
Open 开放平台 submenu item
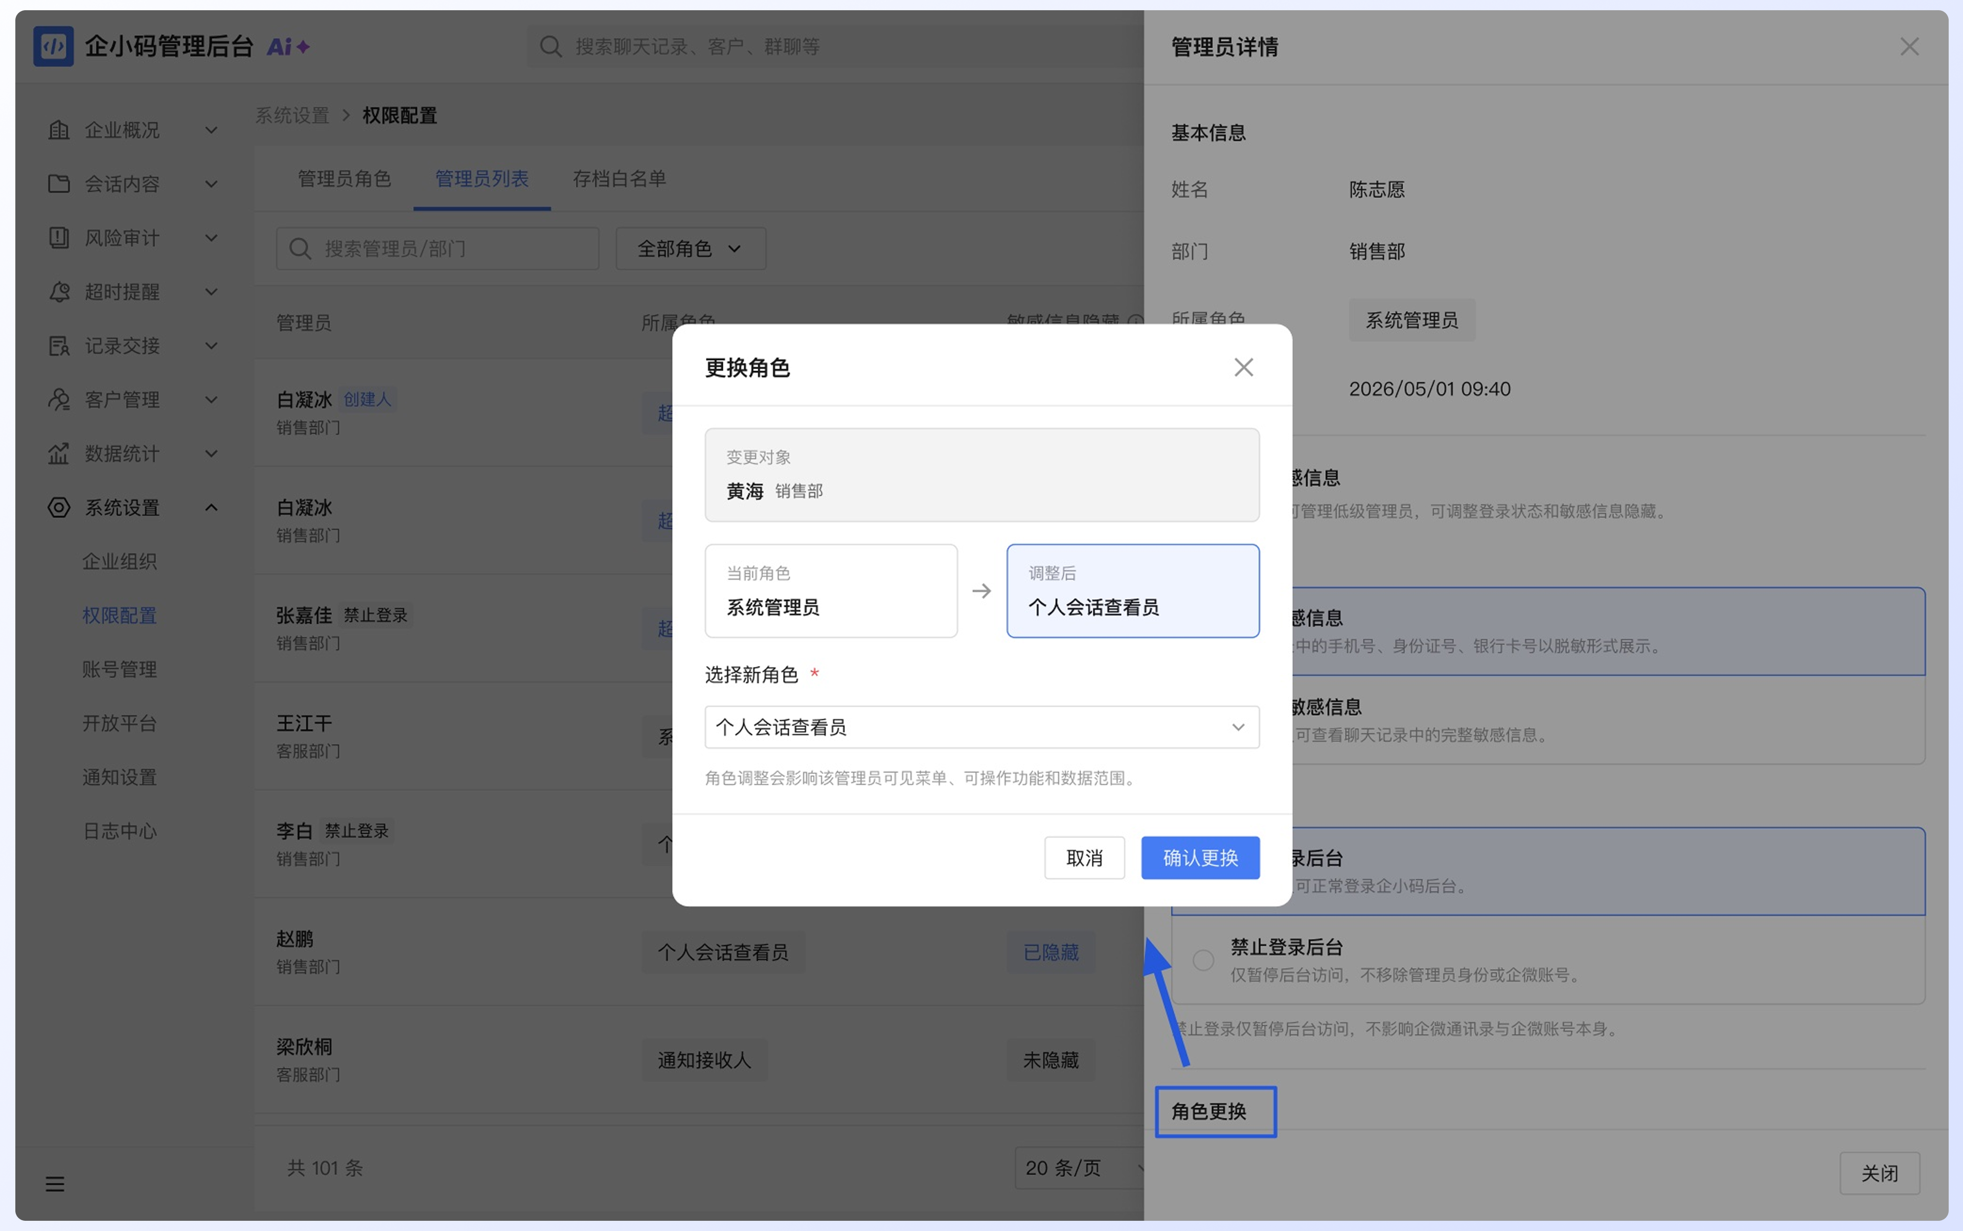point(120,723)
